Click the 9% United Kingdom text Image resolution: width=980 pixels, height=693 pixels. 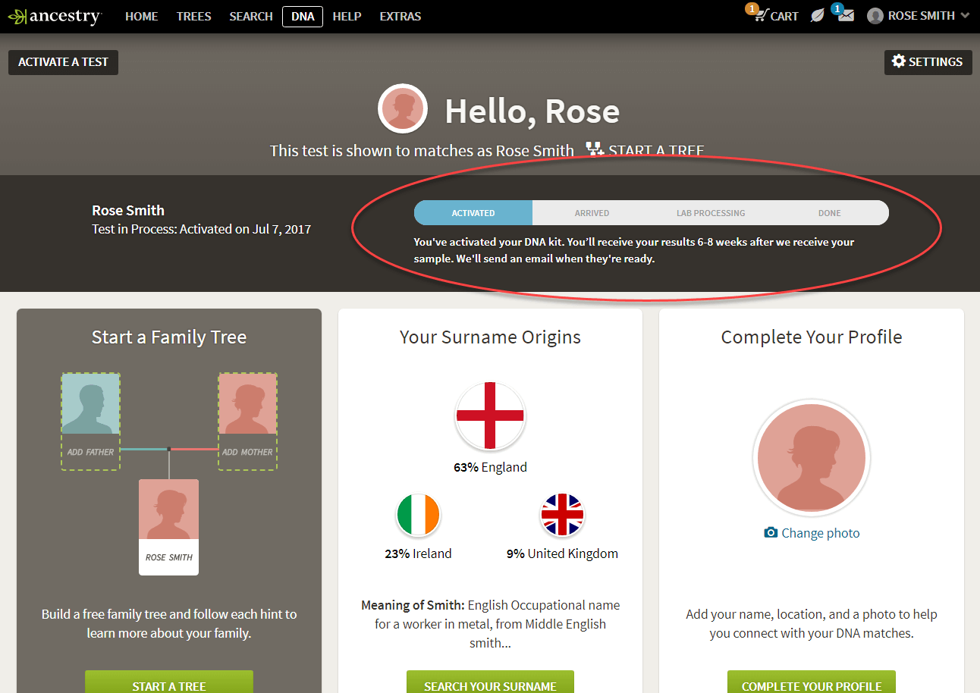point(562,553)
